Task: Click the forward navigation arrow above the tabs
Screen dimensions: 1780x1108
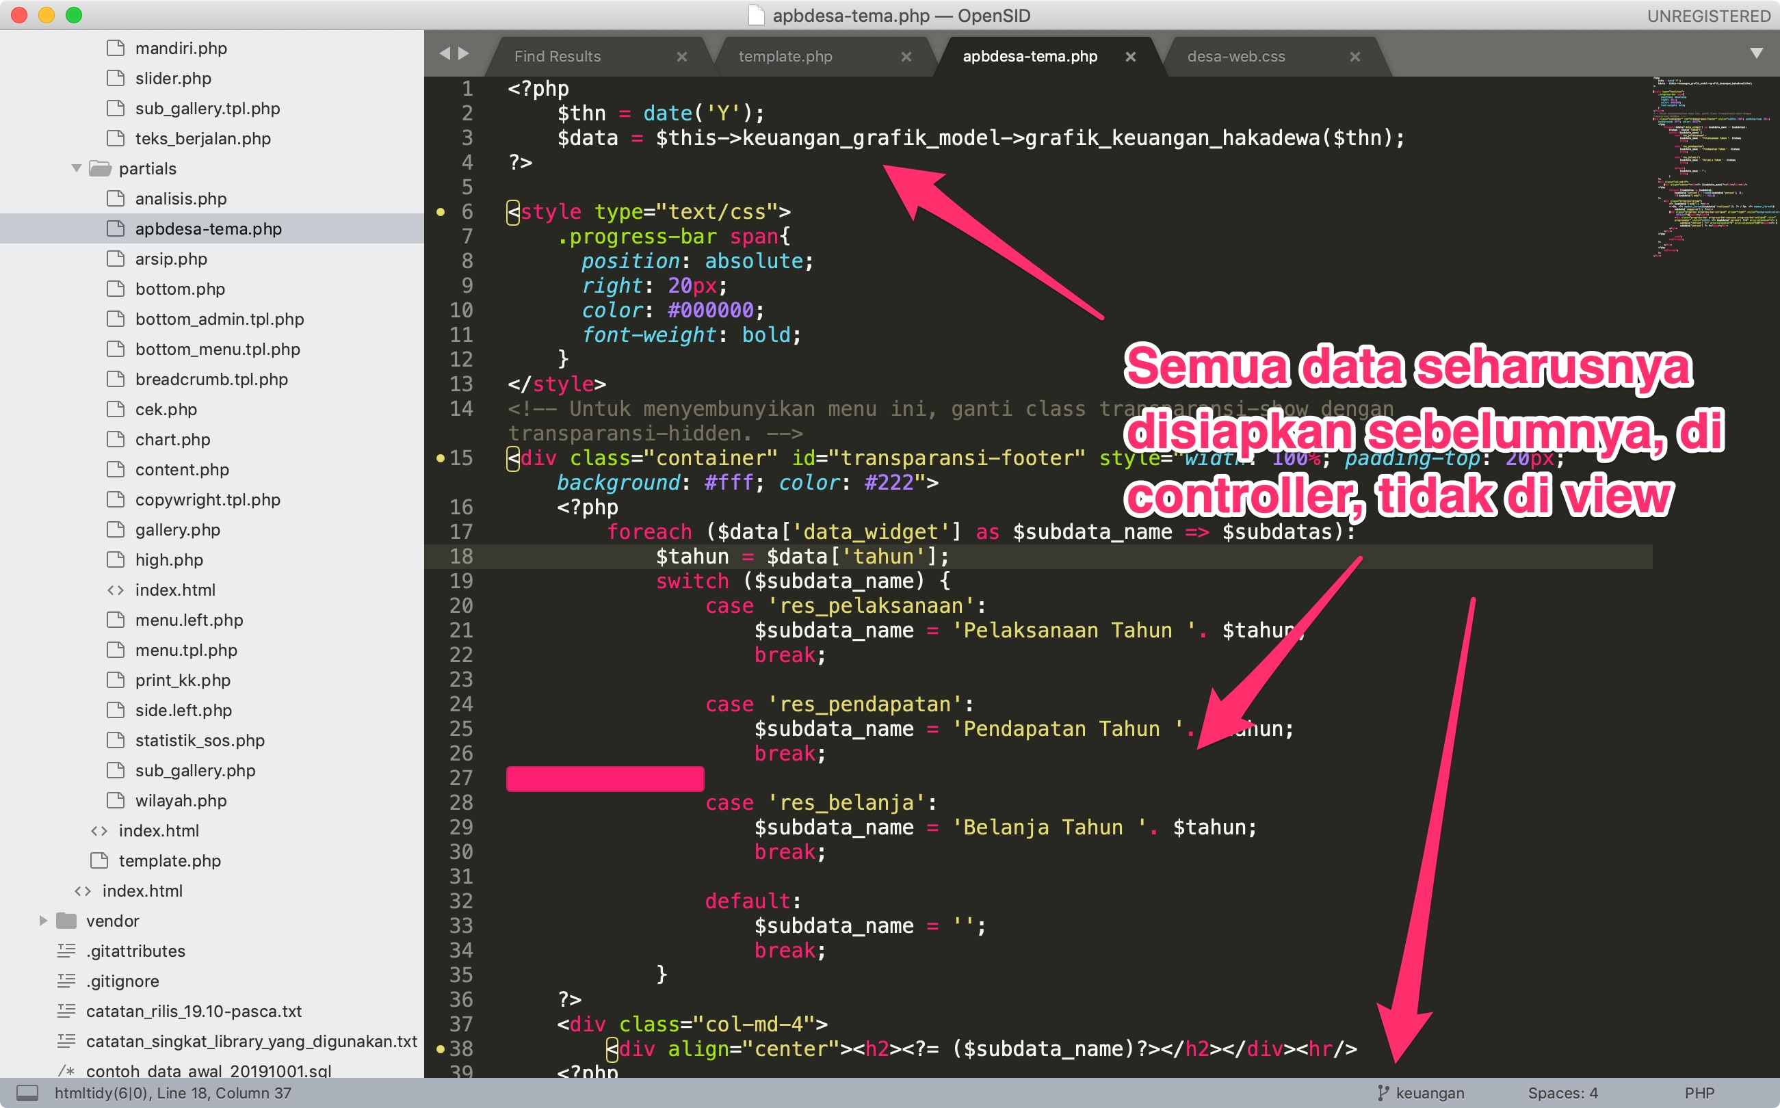Action: (x=464, y=53)
